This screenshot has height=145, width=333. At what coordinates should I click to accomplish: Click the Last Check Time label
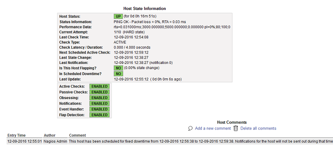pyautogui.click(x=74, y=37)
